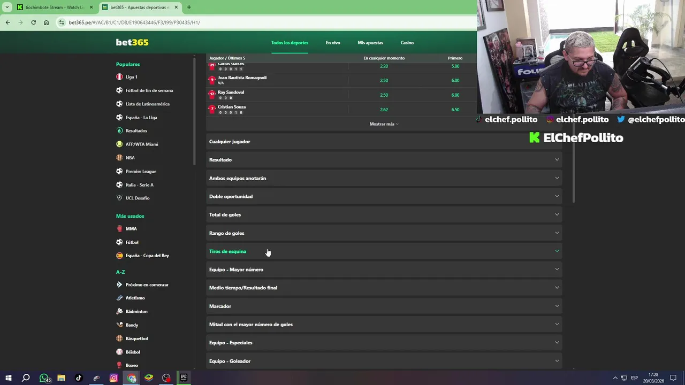
Task: Select the Fútbol de fin de semana ball icon
Action: (119, 90)
